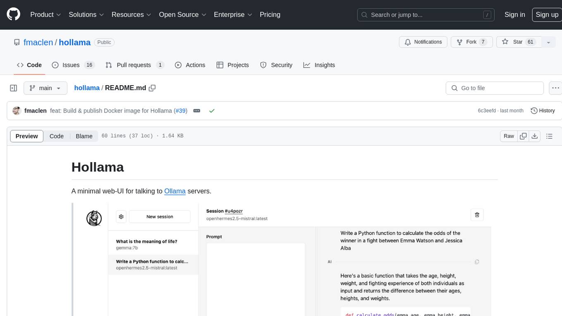The width and height of the screenshot is (562, 316).
Task: Click the commit status checkmark icon
Action: pyautogui.click(x=212, y=111)
